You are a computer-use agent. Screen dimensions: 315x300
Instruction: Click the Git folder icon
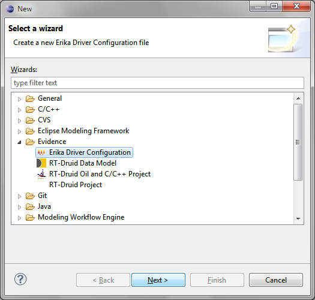tap(30, 196)
